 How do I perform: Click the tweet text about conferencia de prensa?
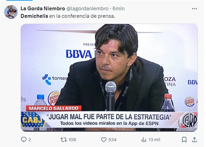tap(68, 16)
